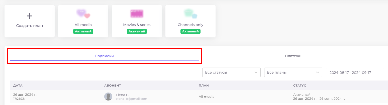Image resolution: width=388 pixels, height=105 pixels.
Task: Click the СТАТУС column header
Action: pyautogui.click(x=300, y=86)
